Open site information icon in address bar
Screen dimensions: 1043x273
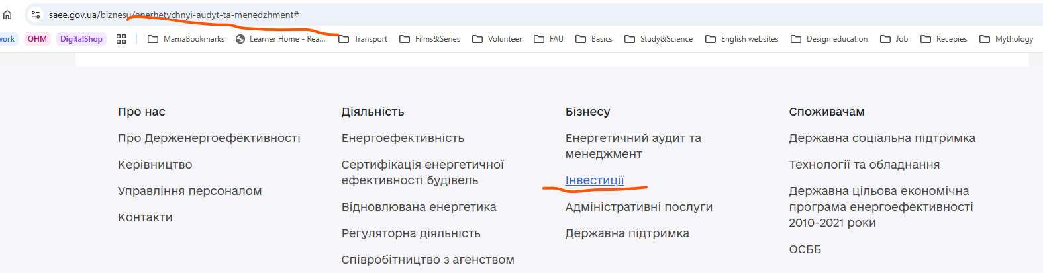point(36,15)
